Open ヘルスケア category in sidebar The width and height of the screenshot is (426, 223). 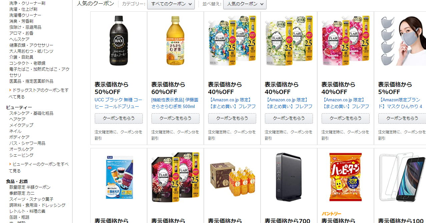click(19, 39)
